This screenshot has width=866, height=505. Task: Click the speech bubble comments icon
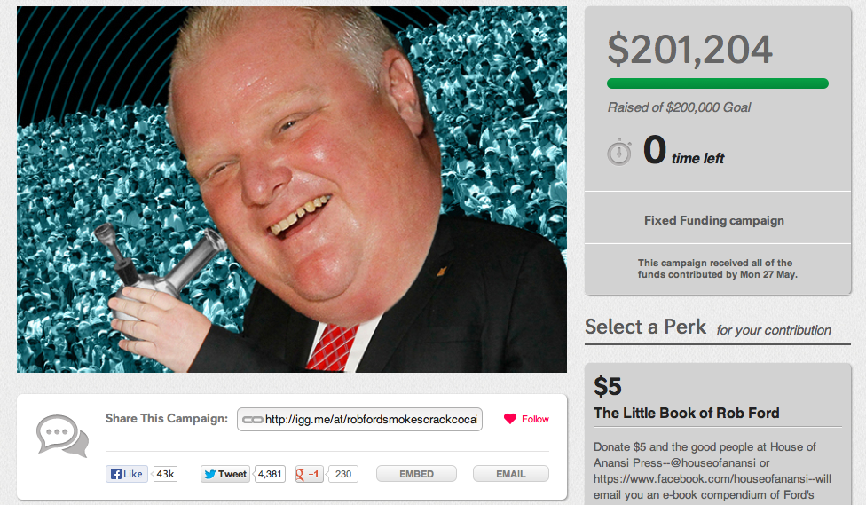[62, 436]
